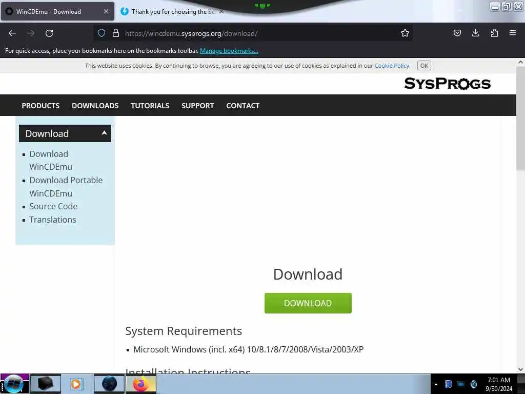This screenshot has width=525, height=394.
Task: Bookmark this page with the star
Action: coord(405,33)
